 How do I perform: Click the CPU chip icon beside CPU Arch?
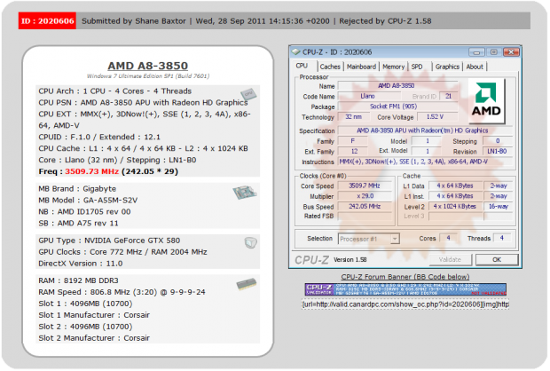[248, 94]
